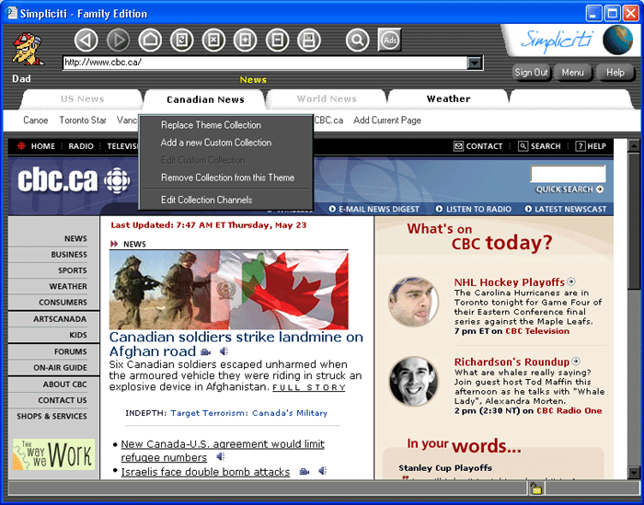Click Richardson's Roundup host photo
The height and width of the screenshot is (505, 644).
coord(414,382)
